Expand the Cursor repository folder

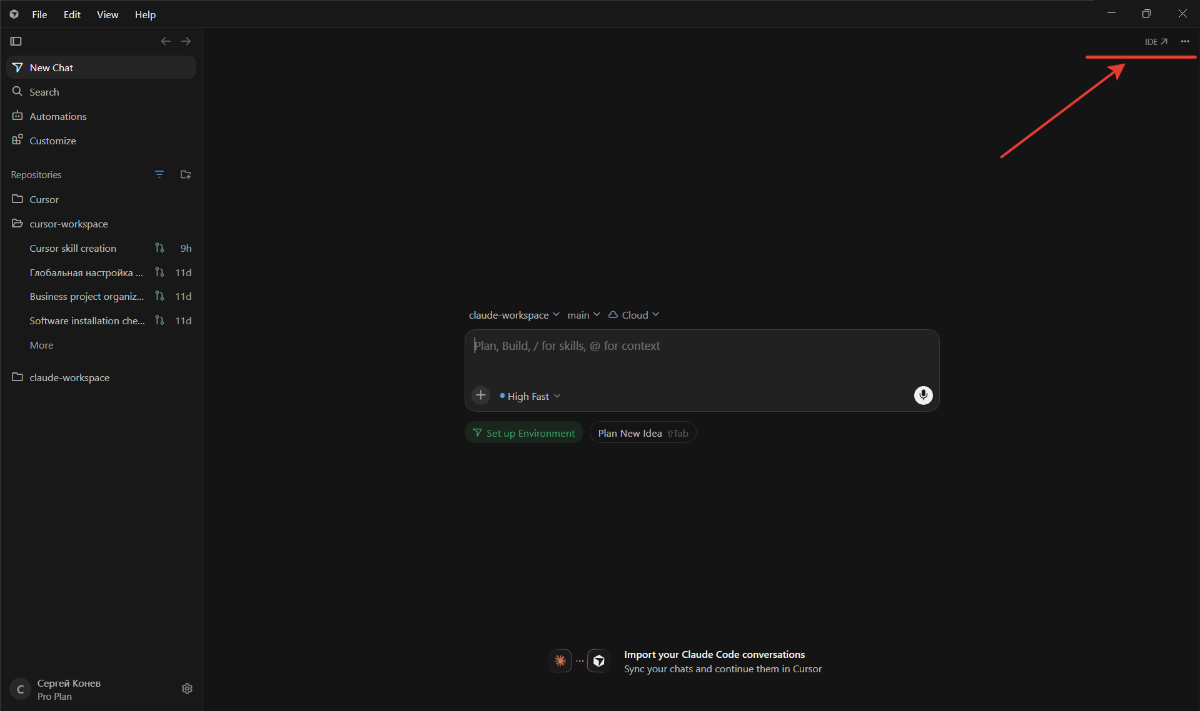[101, 199]
